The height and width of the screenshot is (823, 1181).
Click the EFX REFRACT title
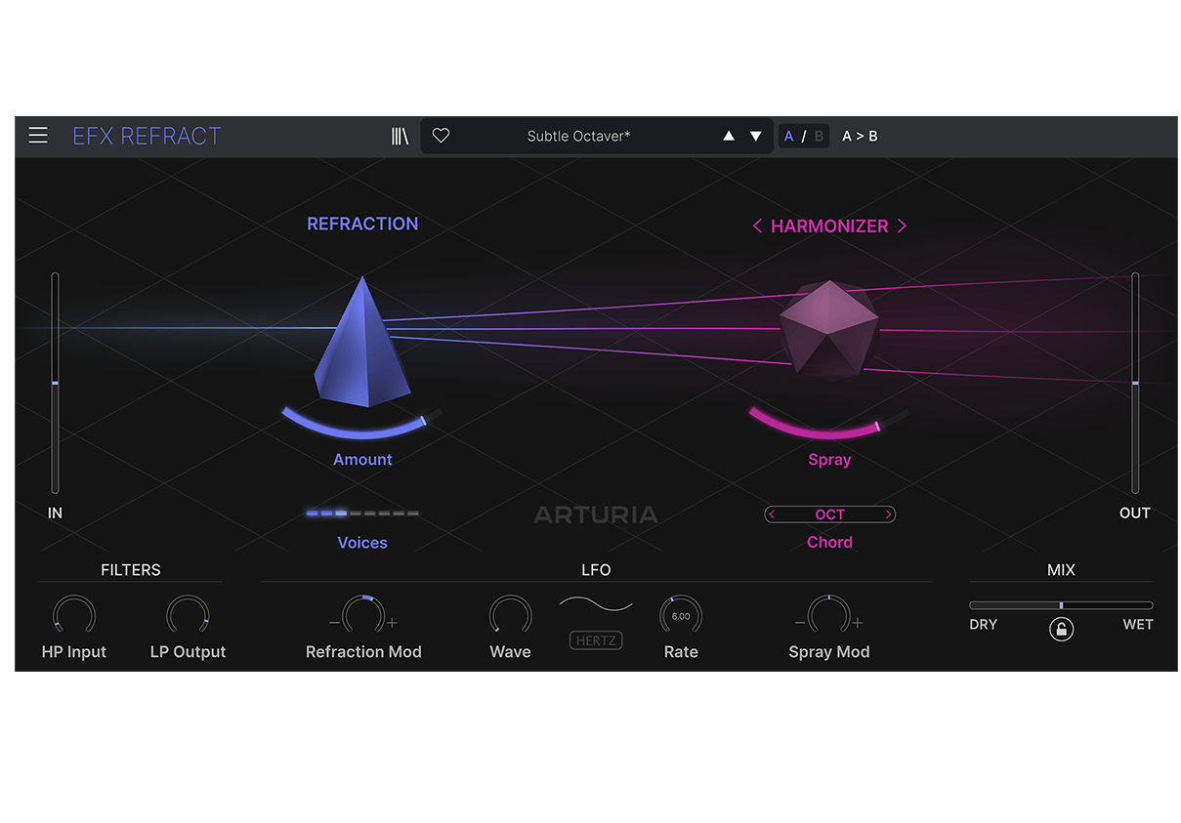click(x=147, y=136)
